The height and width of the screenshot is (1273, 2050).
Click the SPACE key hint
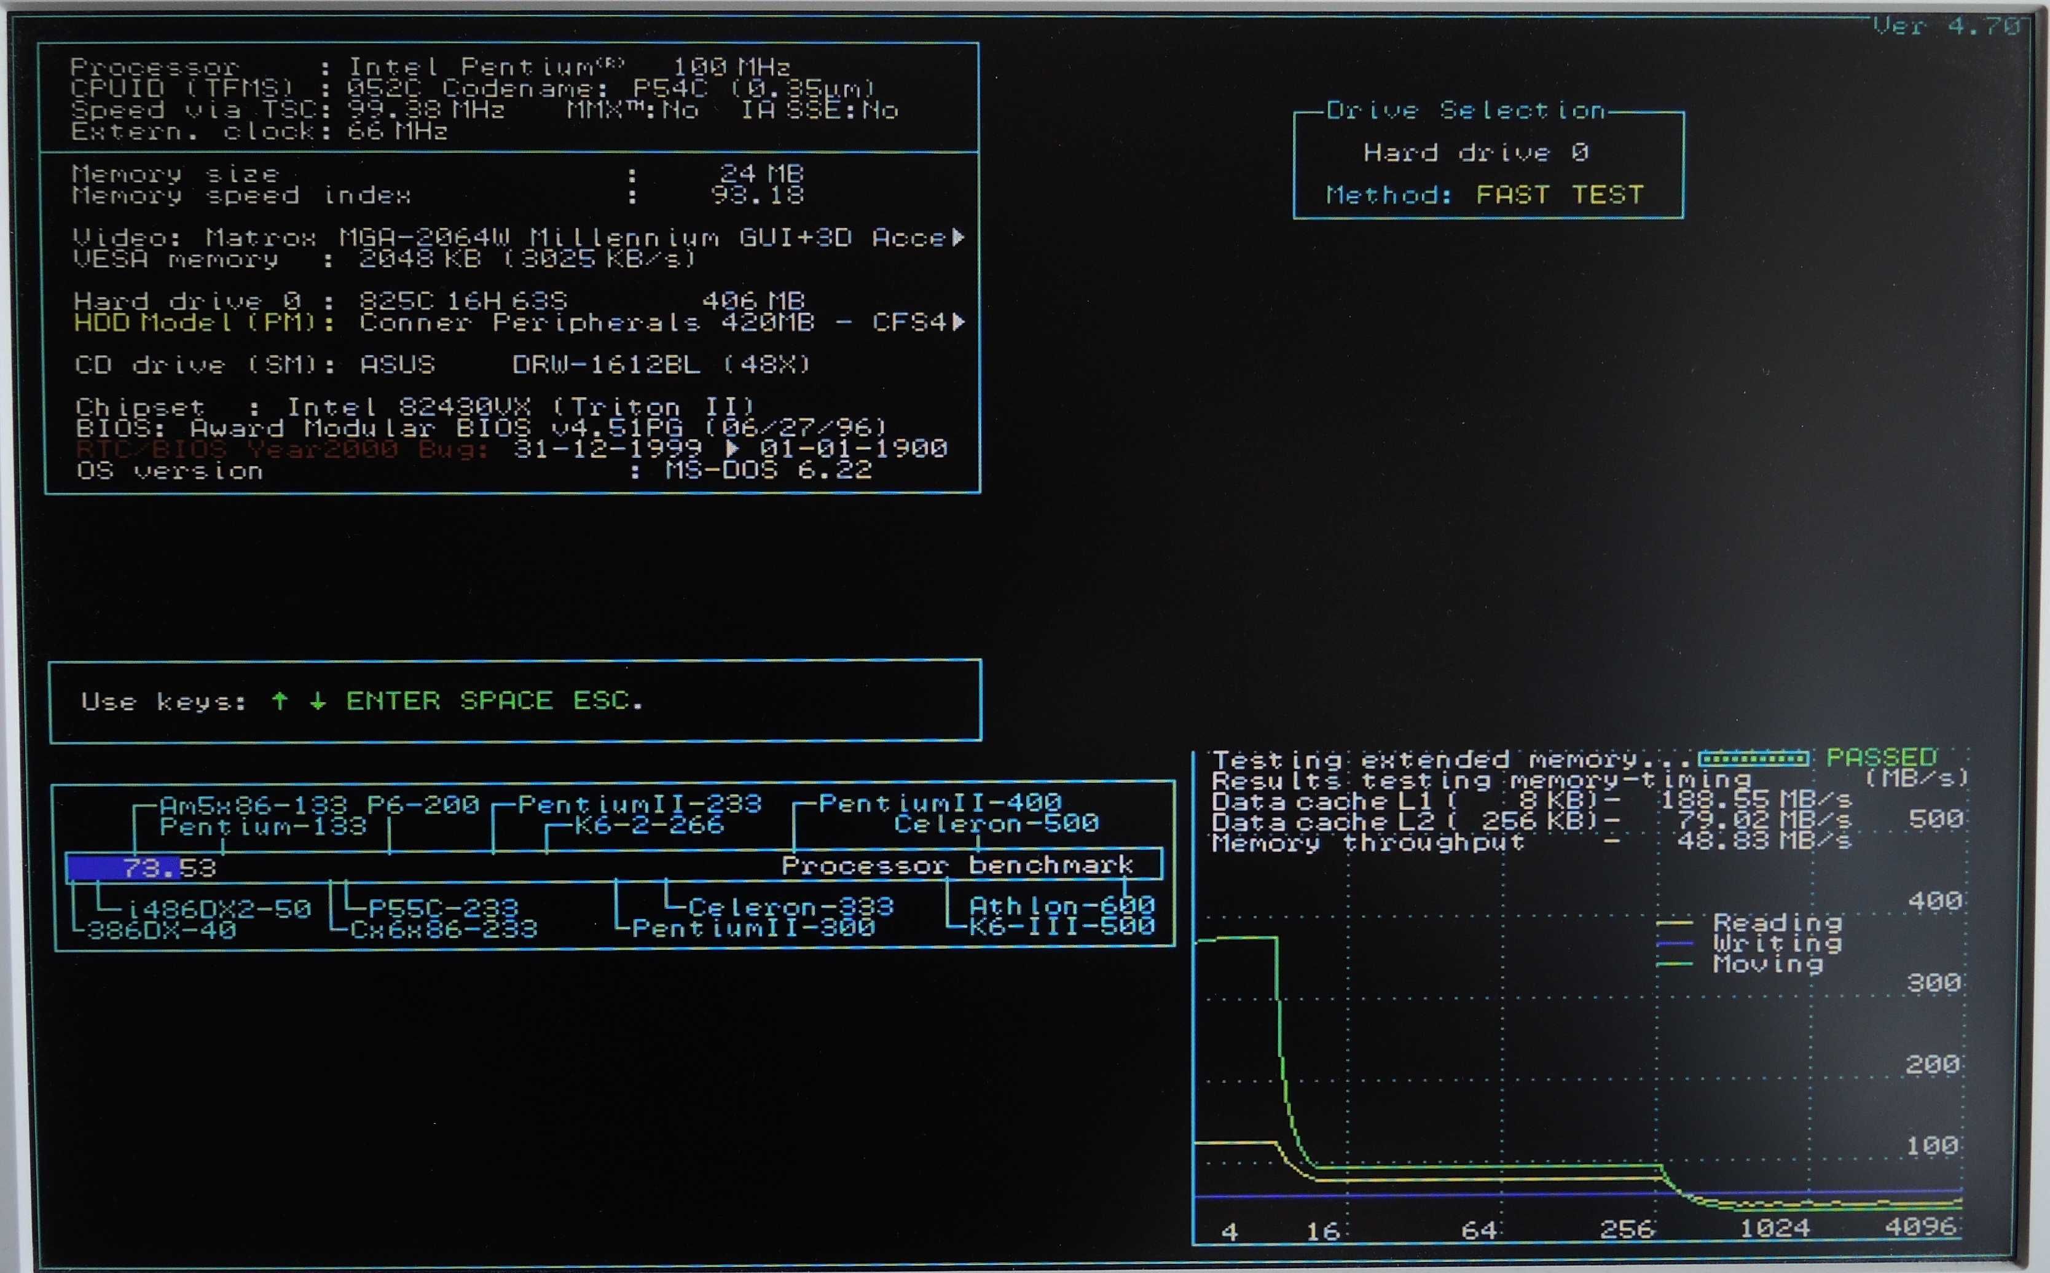[506, 700]
